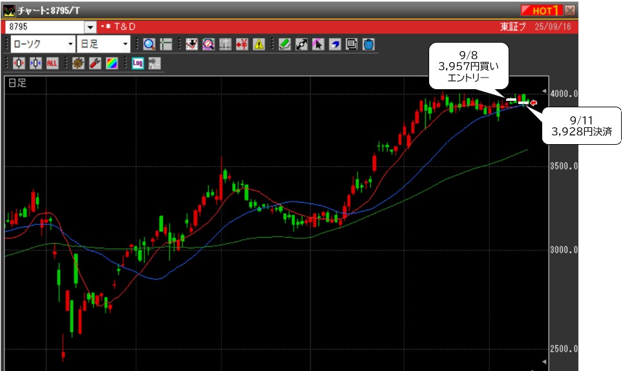The width and height of the screenshot is (623, 371).
Task: Click the shrink candle width icon
Action: 36,63
